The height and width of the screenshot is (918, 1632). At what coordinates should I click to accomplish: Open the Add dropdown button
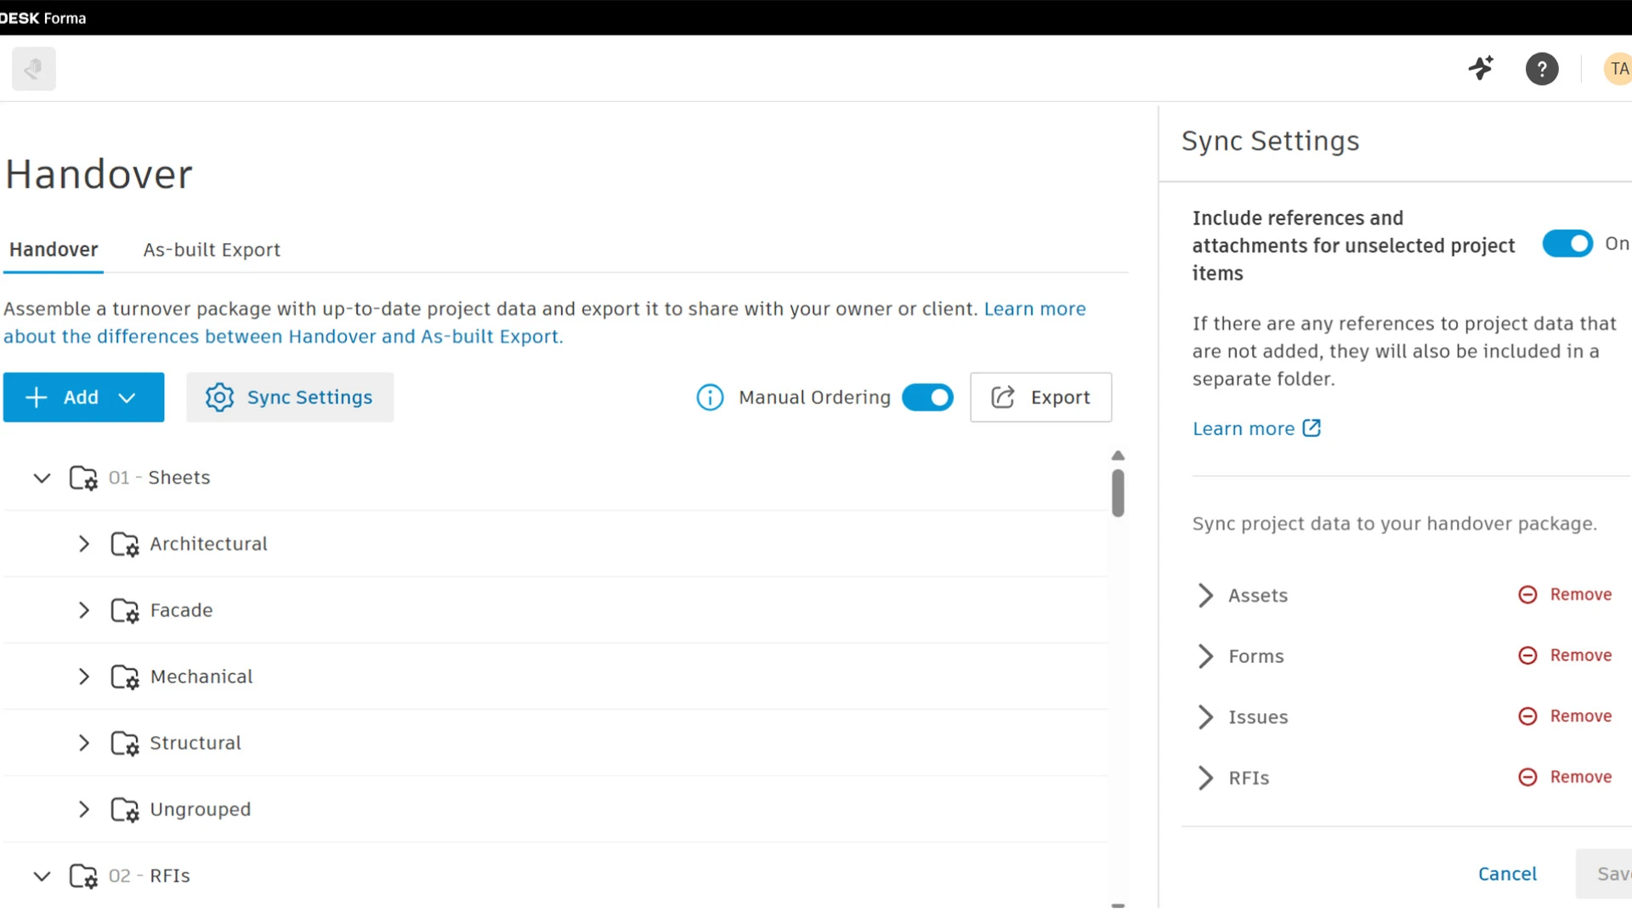(x=83, y=397)
